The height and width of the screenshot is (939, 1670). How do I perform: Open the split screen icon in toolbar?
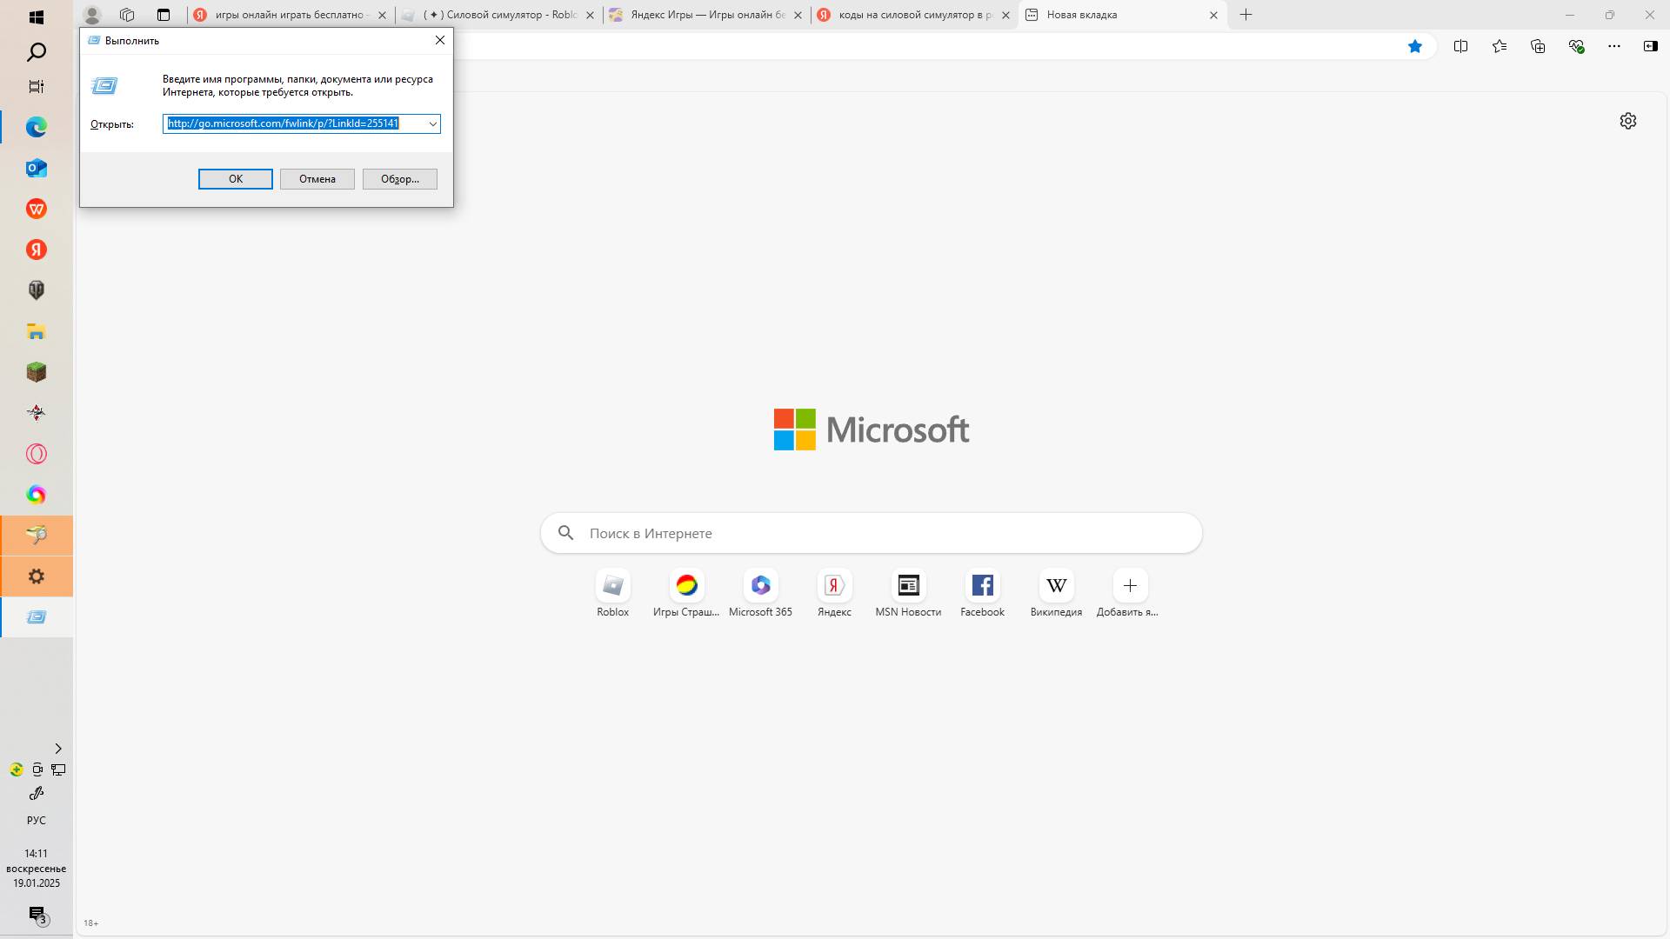pos(1461,46)
